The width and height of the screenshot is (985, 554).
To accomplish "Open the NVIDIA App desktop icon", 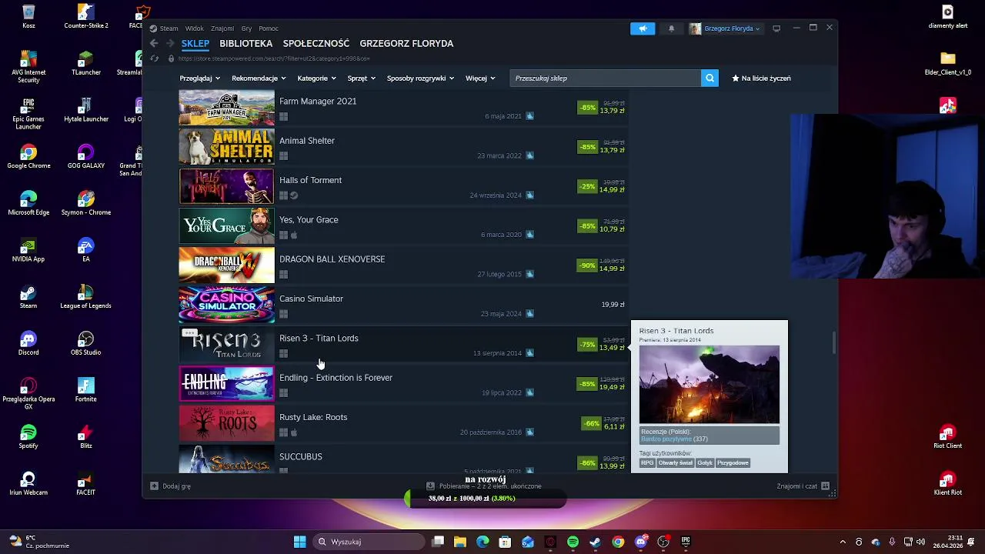I will (28, 250).
